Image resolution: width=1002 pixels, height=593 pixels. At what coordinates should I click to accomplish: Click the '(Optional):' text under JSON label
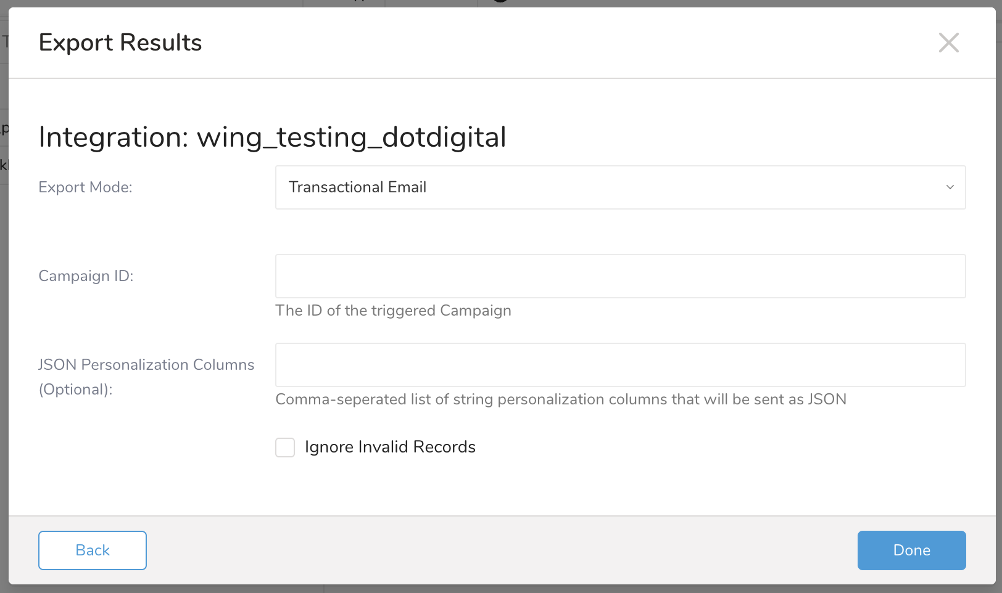75,390
